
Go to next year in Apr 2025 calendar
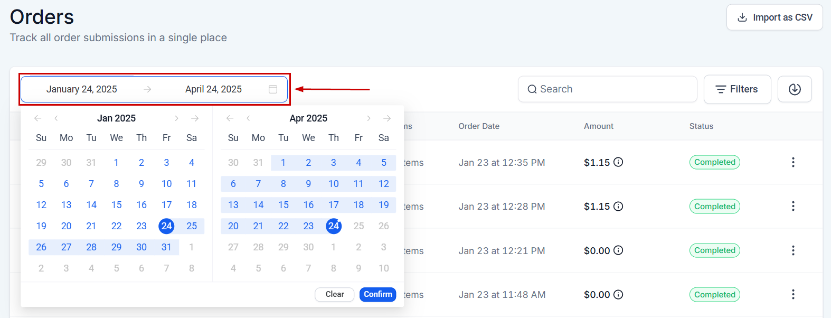pyautogui.click(x=387, y=118)
